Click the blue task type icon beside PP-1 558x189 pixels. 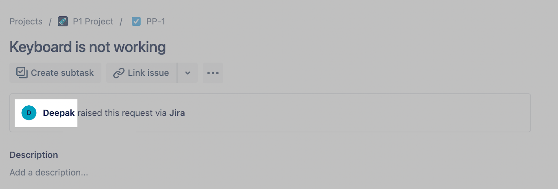136,22
